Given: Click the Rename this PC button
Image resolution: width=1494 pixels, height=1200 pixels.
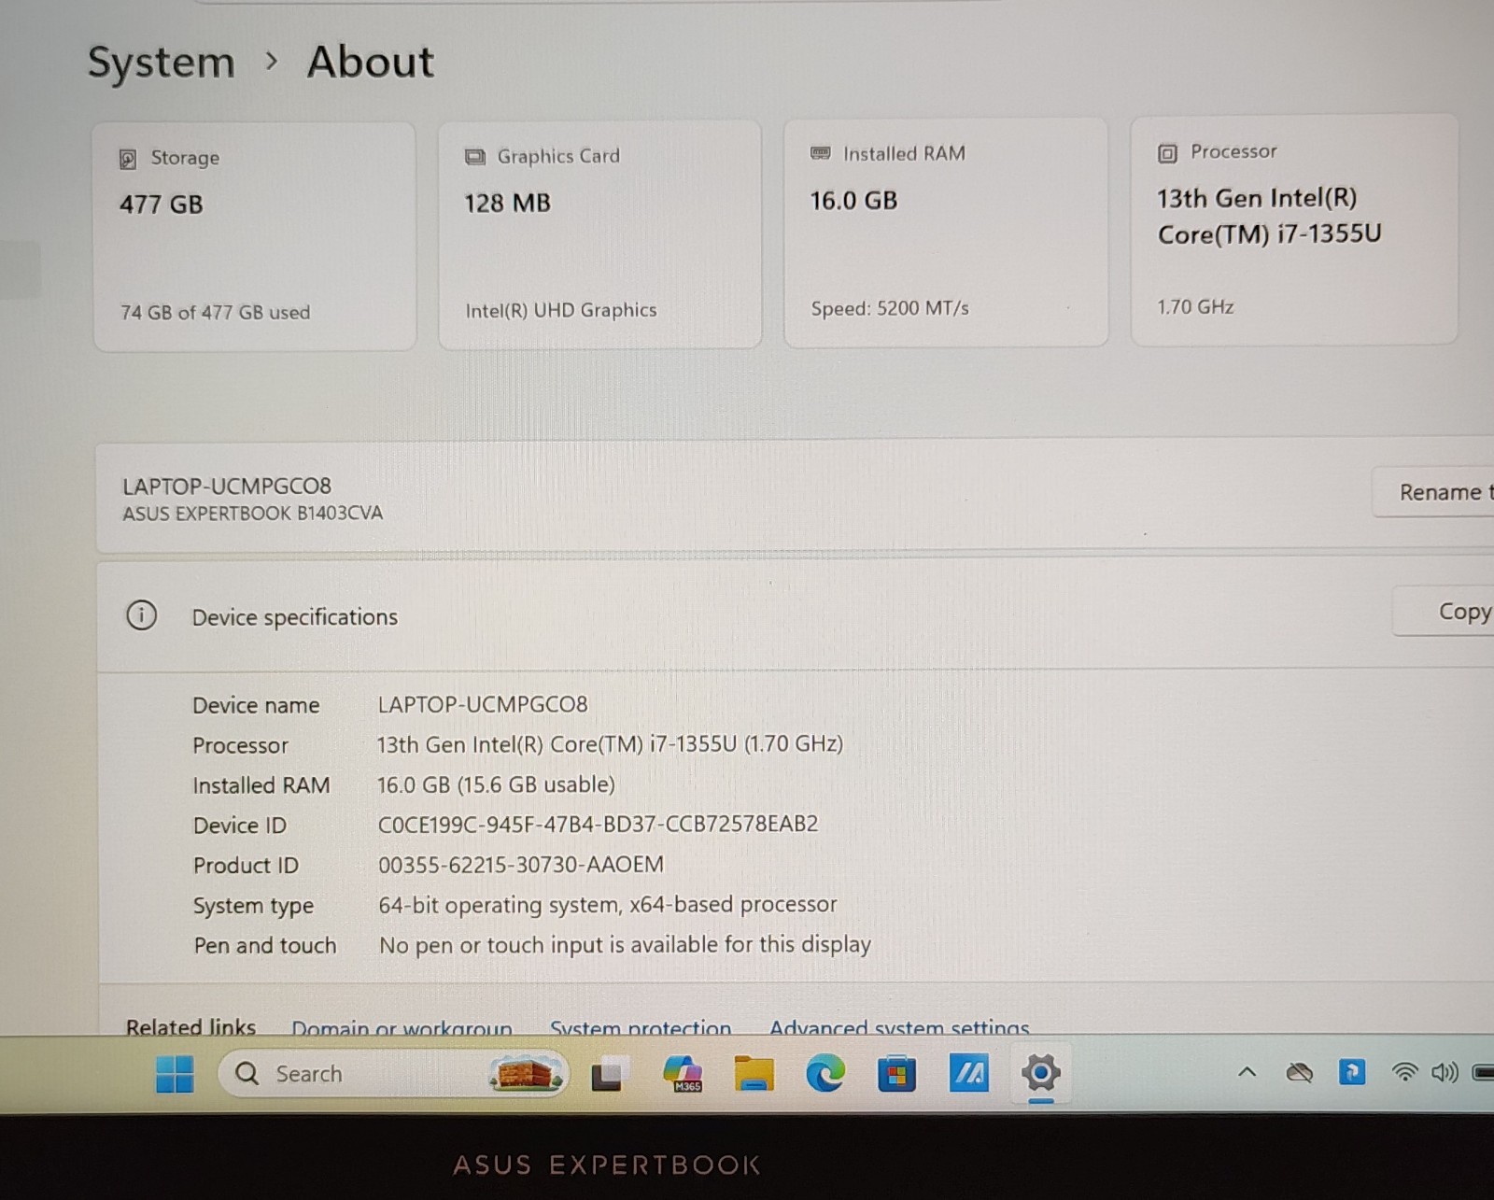Looking at the screenshot, I should point(1433,492).
